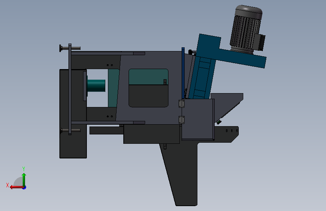Select the bracket with three holes

coord(227,134)
